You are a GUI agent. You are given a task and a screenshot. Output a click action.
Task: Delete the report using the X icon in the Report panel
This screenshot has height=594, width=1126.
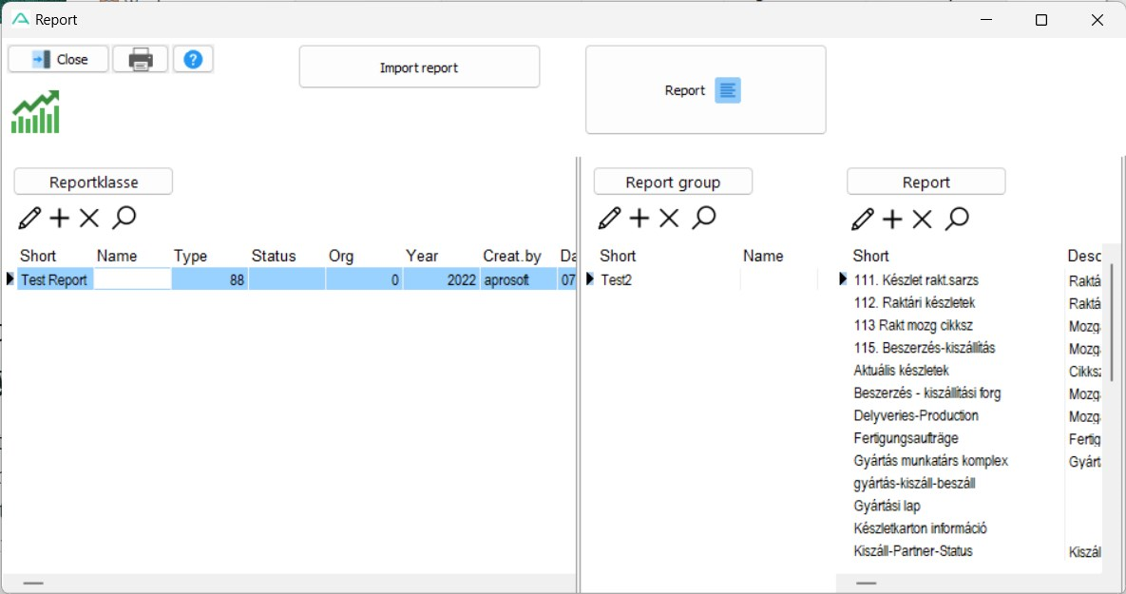coord(922,220)
